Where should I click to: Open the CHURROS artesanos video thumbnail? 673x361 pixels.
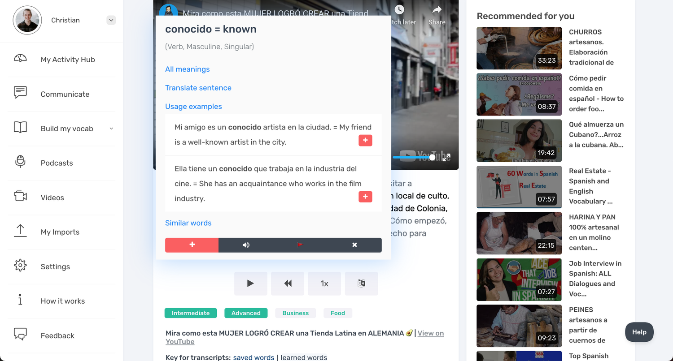coord(519,48)
